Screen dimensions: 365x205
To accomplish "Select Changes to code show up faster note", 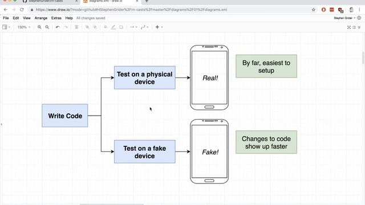I will click(266, 142).
